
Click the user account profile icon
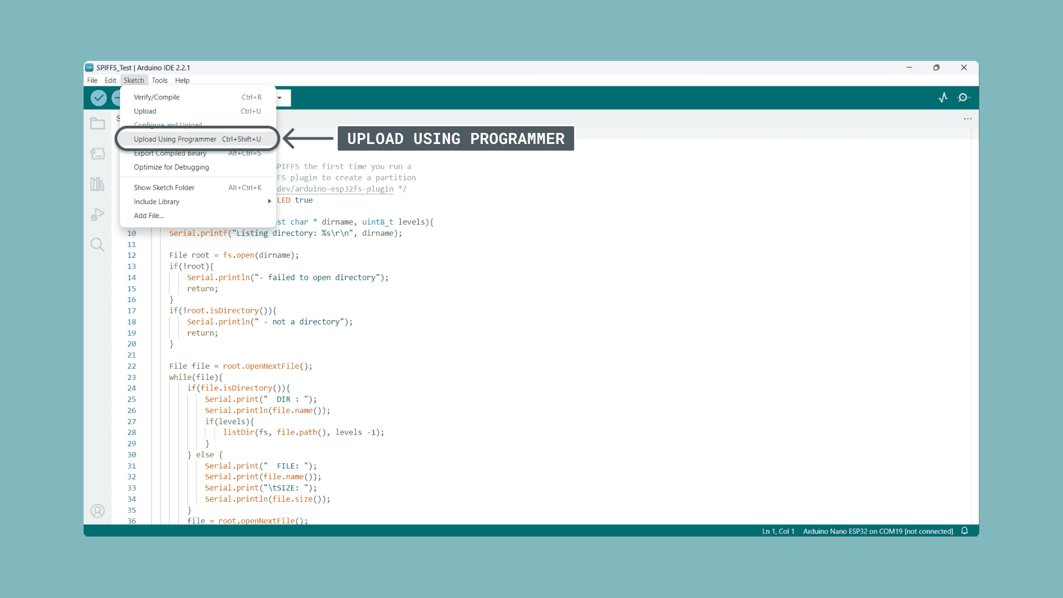(97, 511)
